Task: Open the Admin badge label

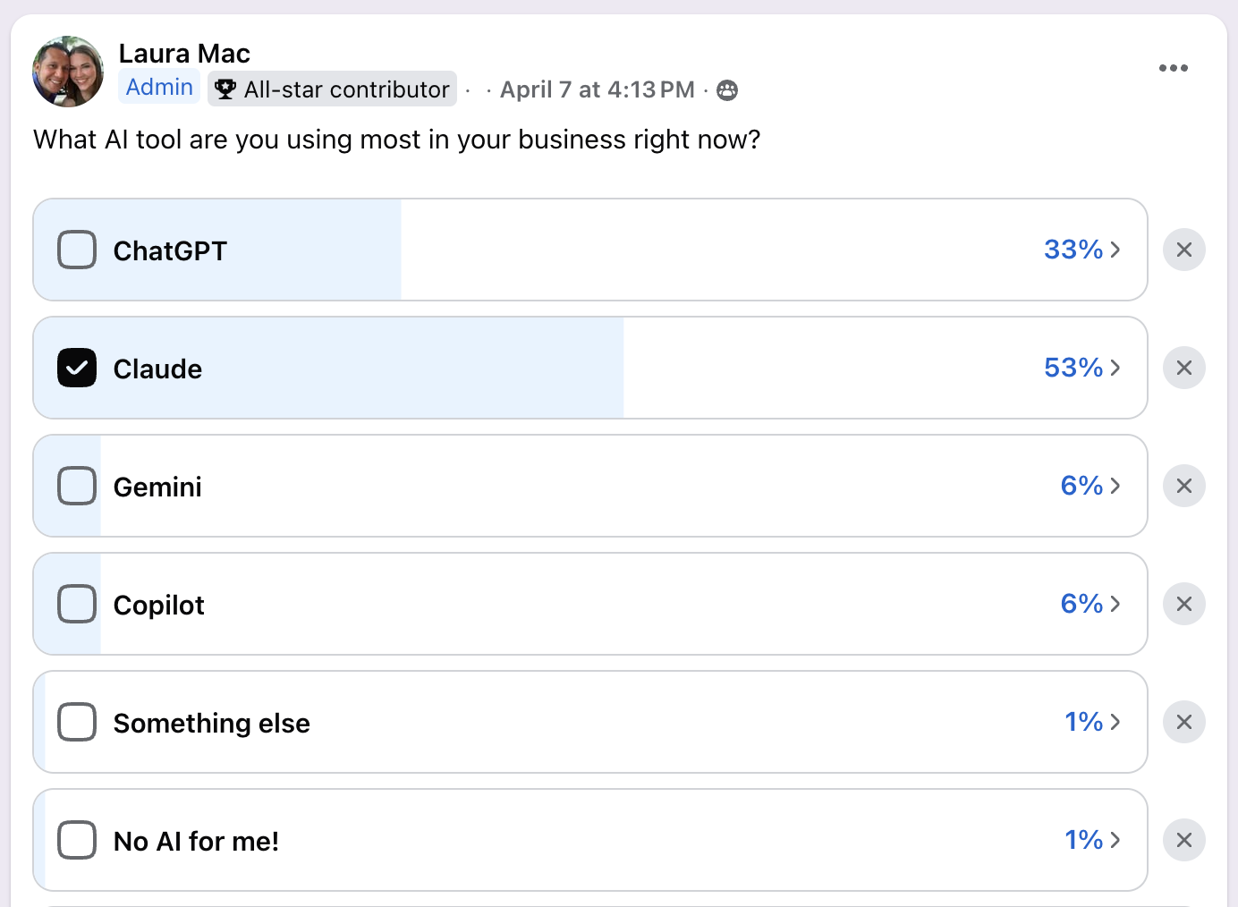Action: click(x=158, y=87)
